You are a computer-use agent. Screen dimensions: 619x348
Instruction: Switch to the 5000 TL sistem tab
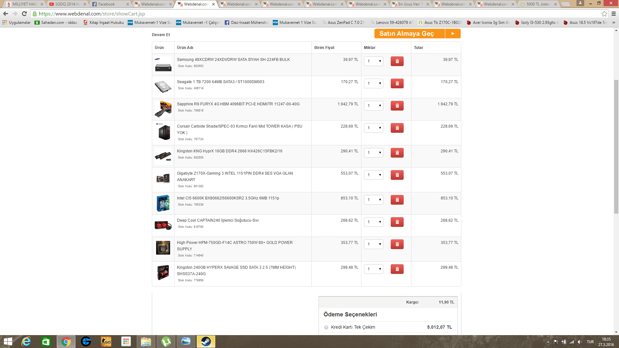538,4
